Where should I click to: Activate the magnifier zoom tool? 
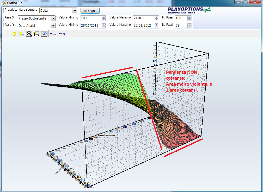29,34
